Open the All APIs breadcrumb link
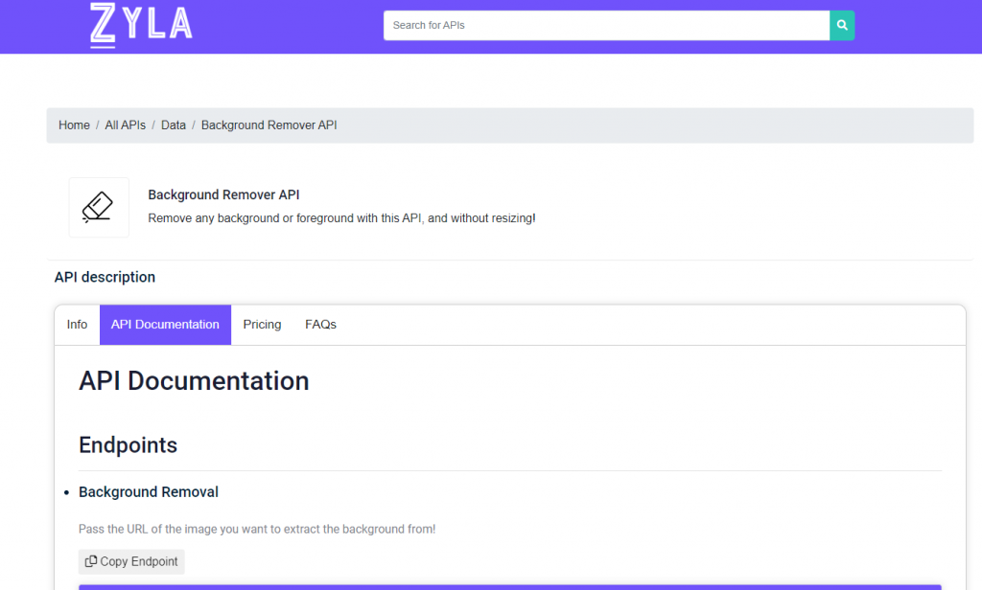This screenshot has width=982, height=590. (125, 125)
